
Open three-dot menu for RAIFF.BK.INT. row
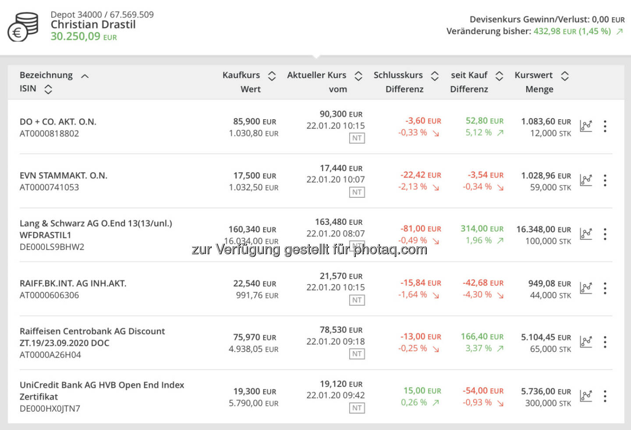point(605,288)
